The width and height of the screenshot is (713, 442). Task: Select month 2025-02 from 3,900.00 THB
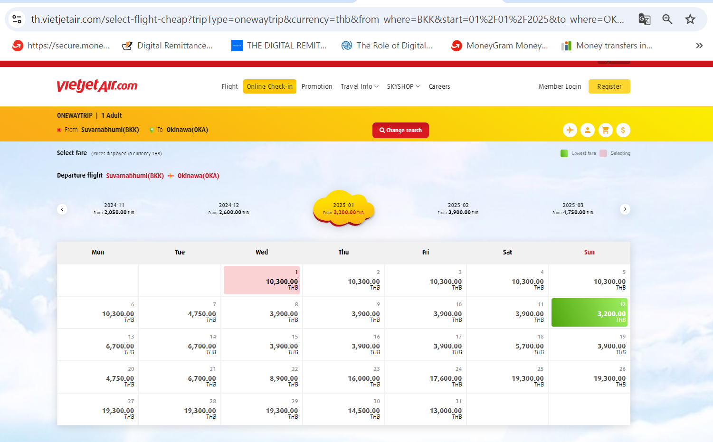[x=458, y=209]
